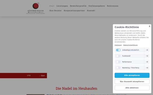Expand Unbedingt erforderlich details arrow
This screenshot has height=95, width=153.
(x=147, y=50)
